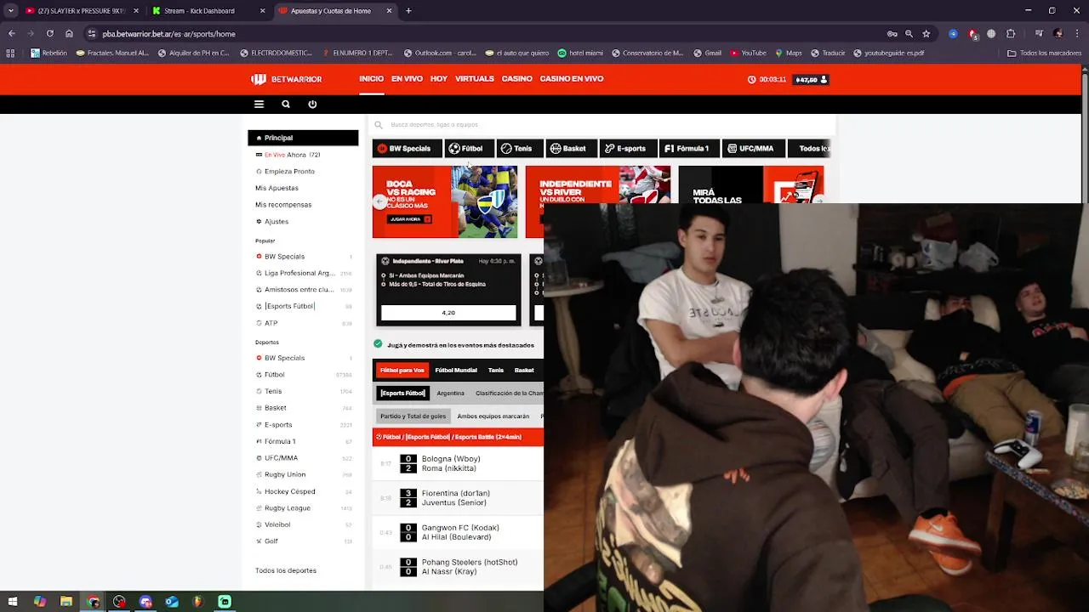The width and height of the screenshot is (1089, 612).
Task: Select the Fútbol para Vos tab
Action: (402, 371)
